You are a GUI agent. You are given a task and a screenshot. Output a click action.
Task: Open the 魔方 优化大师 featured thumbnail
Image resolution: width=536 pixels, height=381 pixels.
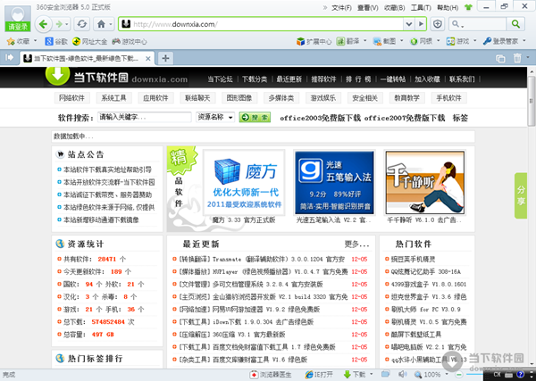(x=244, y=182)
